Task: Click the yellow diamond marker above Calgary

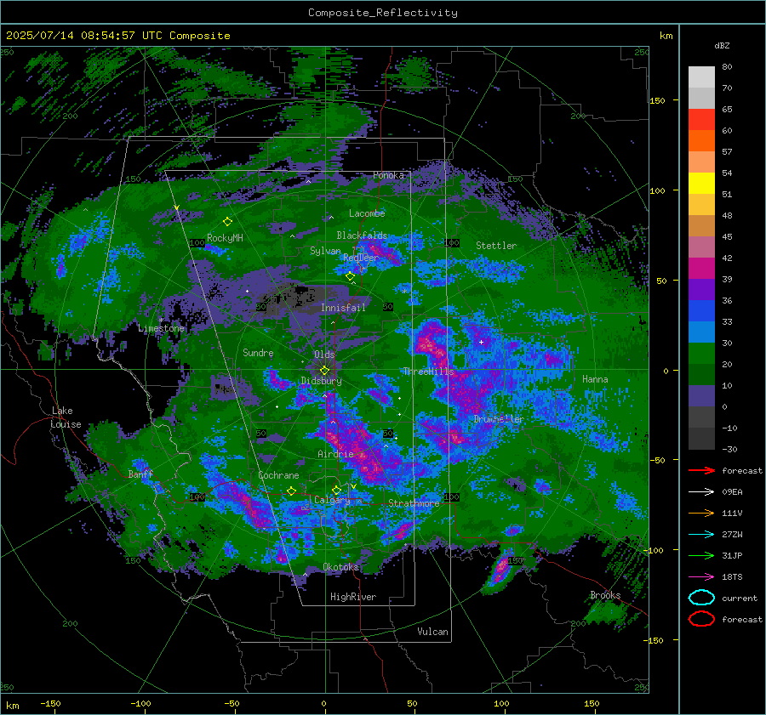Action: [336, 490]
